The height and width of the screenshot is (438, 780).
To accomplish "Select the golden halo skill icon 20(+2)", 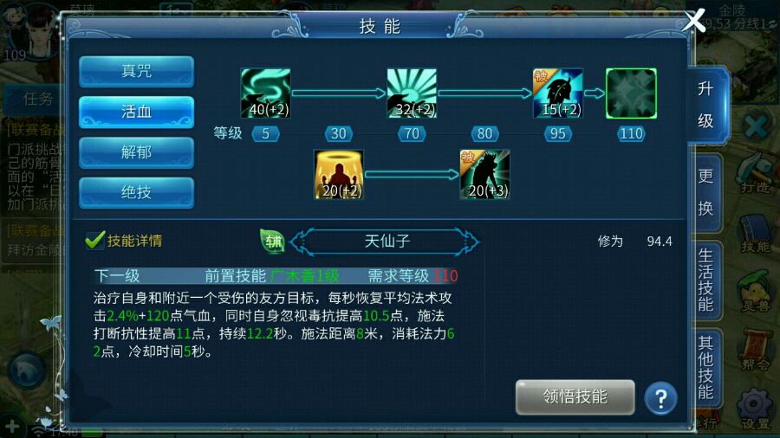I will coord(339,175).
